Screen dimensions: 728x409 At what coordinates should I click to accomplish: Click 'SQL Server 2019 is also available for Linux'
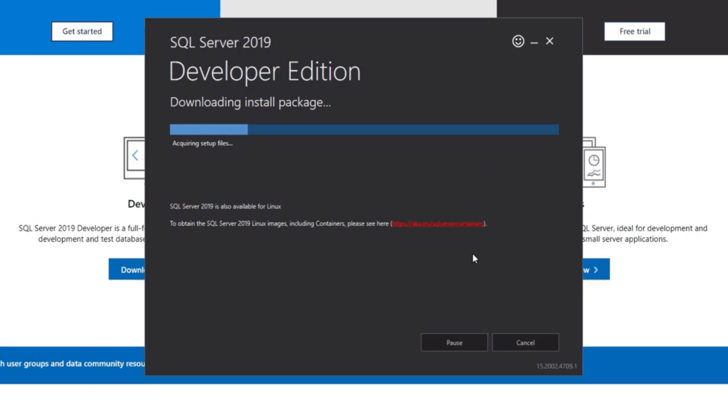pos(225,206)
